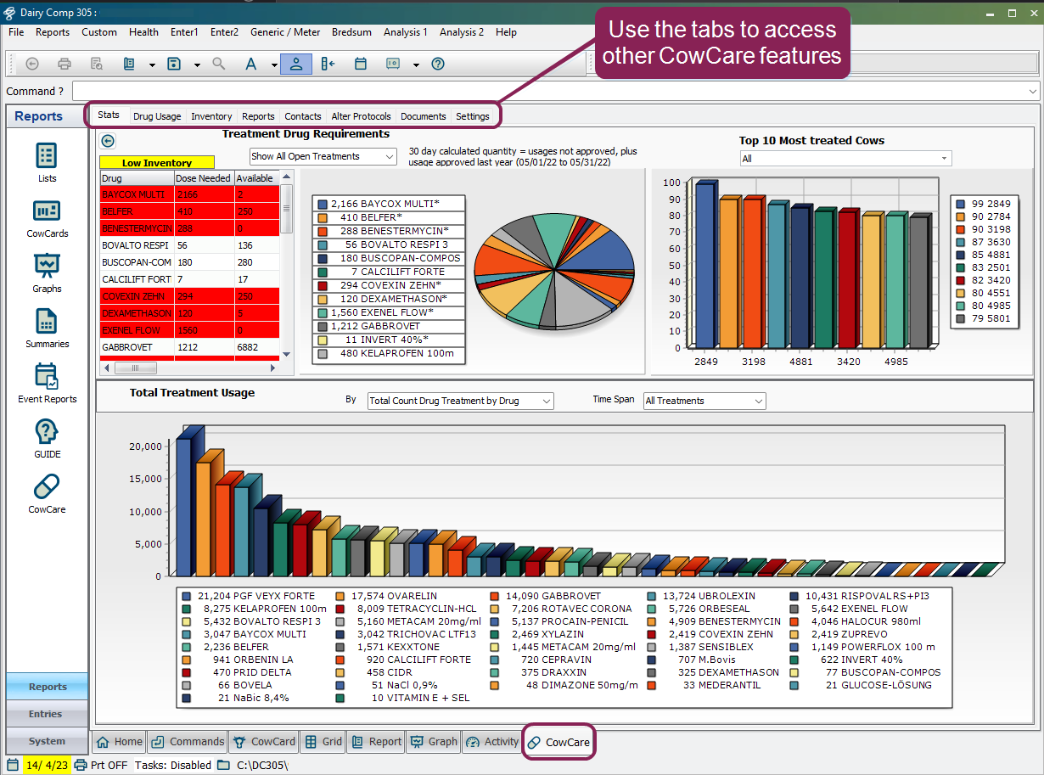Screen dimensions: 1044x775
Task: Switch to the Alter Protocols tab
Action: tap(362, 116)
